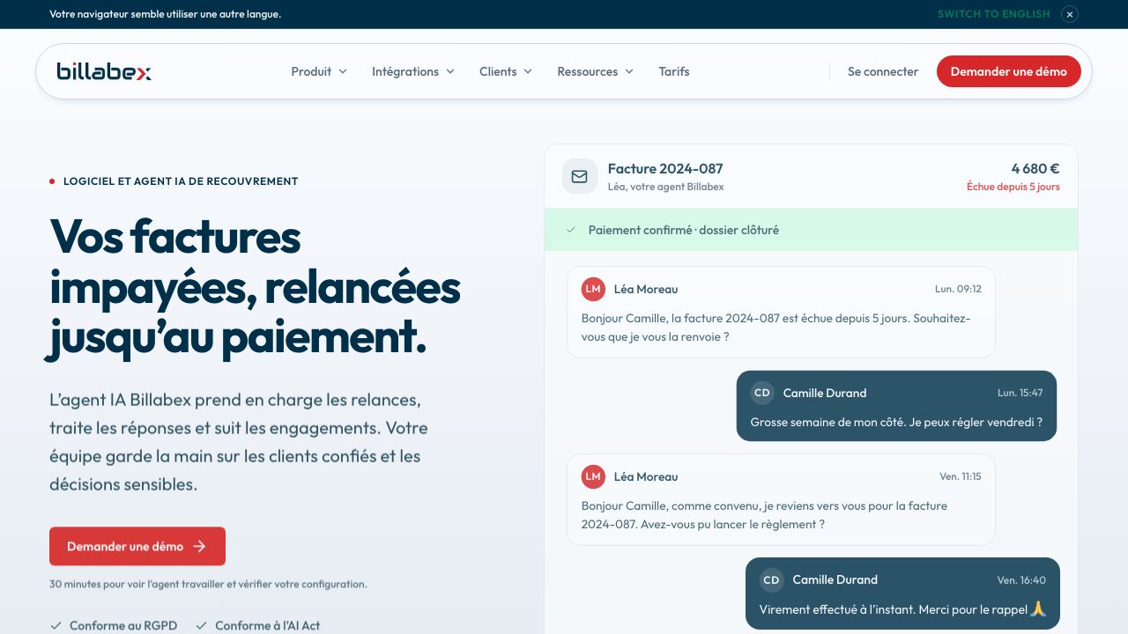Click the red dot before LOGICIEL ET AGENT IA
This screenshot has width=1128, height=634.
click(52, 181)
